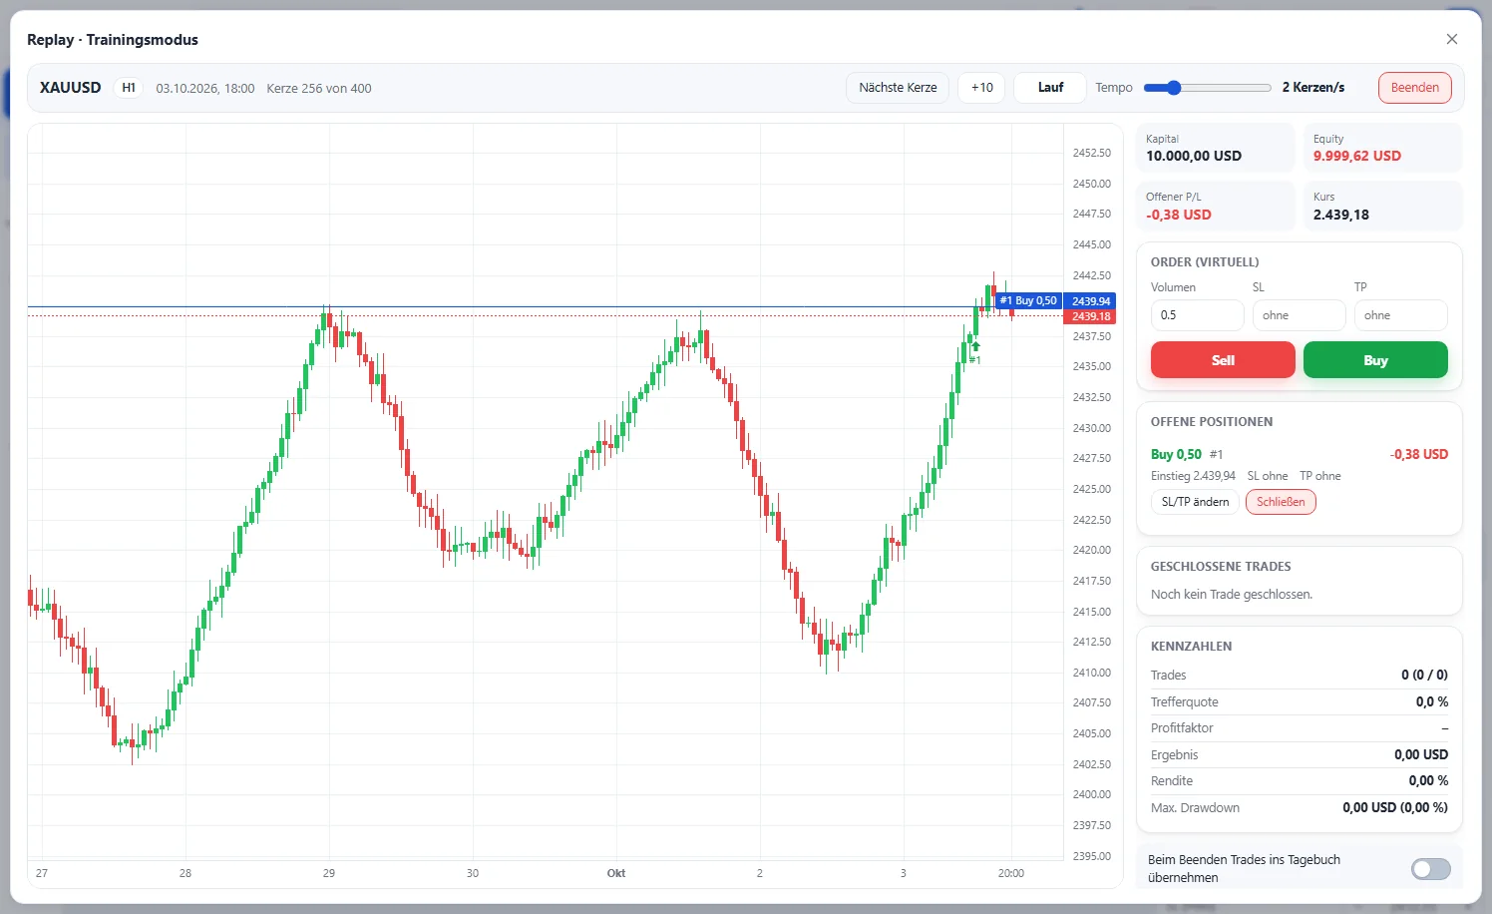
Task: Place a virtual Sell order
Action: point(1223,360)
